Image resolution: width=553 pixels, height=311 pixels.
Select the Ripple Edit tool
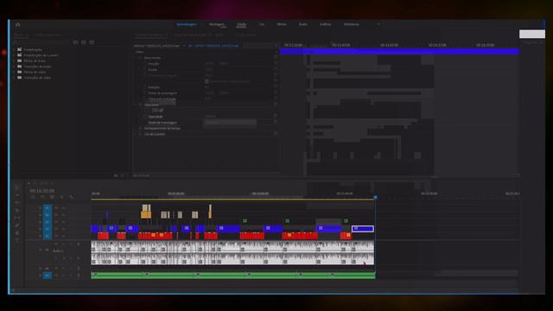(17, 203)
